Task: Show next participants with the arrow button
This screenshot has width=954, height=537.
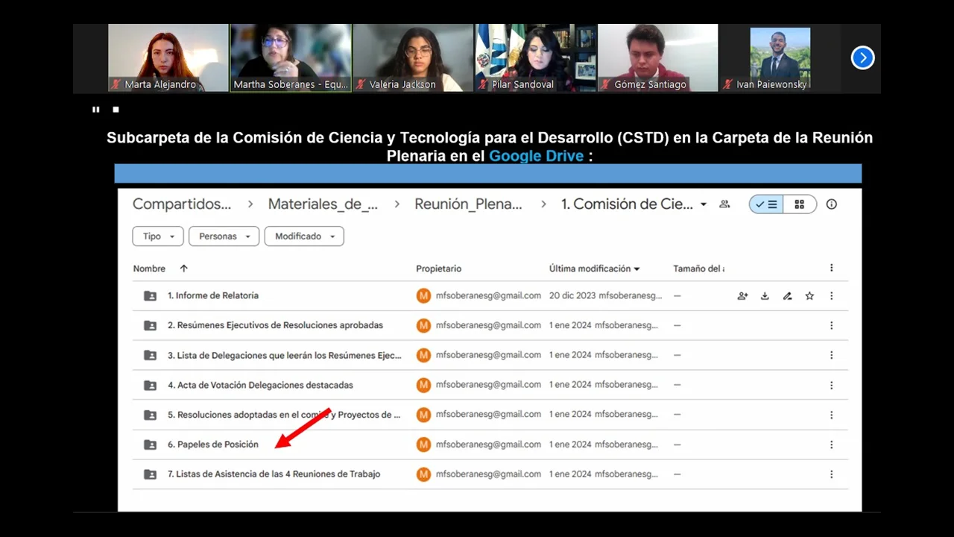Action: (x=862, y=57)
